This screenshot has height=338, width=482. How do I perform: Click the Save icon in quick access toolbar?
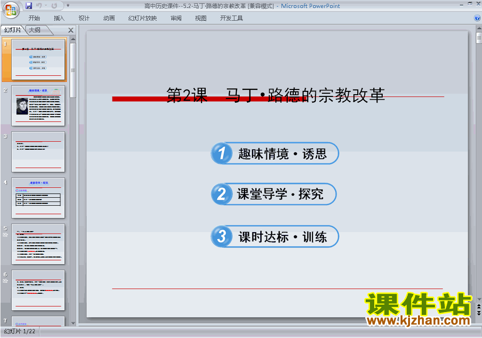(29, 6)
